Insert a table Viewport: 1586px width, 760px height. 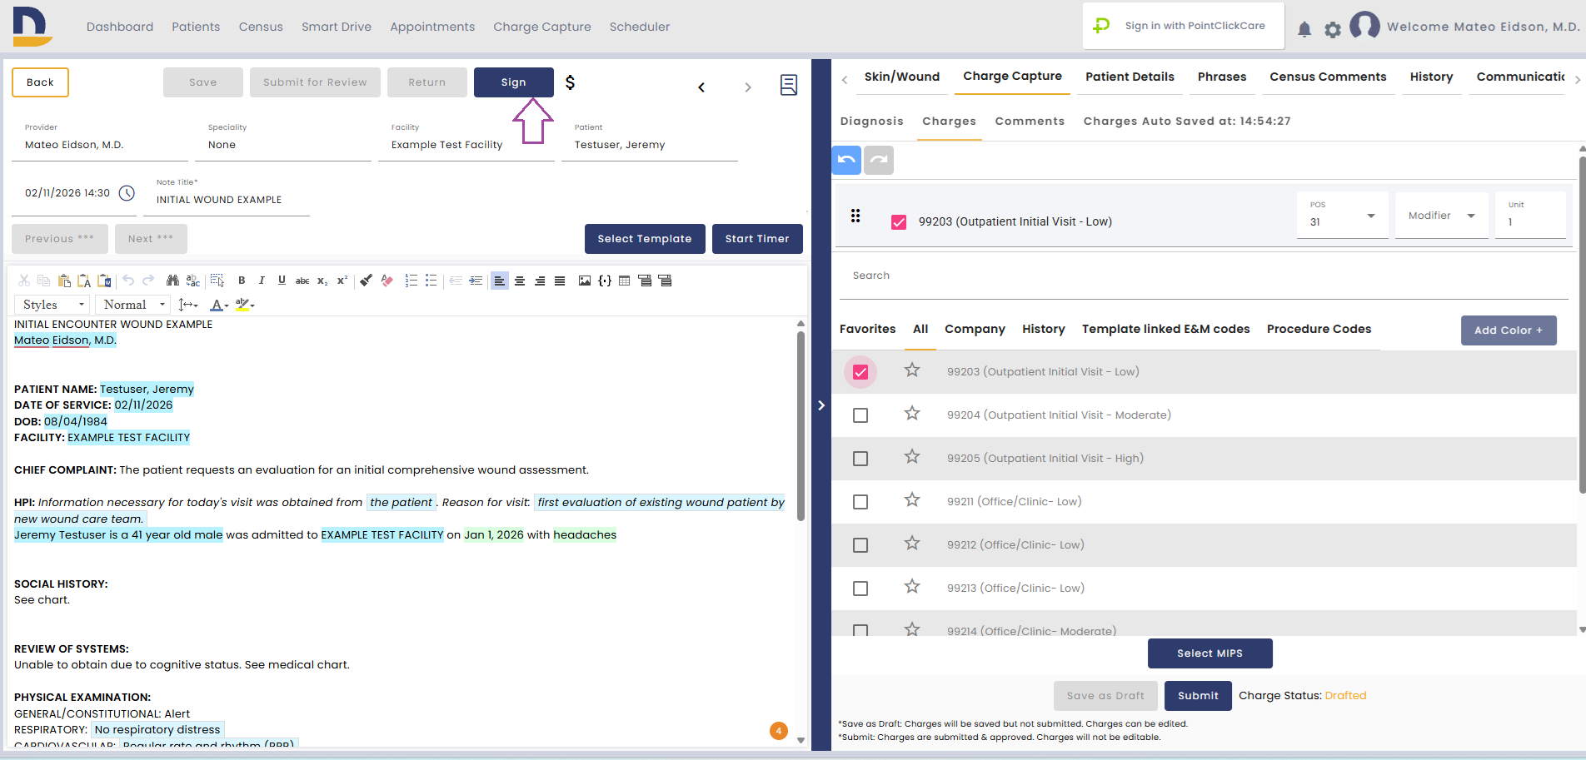pyautogui.click(x=625, y=281)
